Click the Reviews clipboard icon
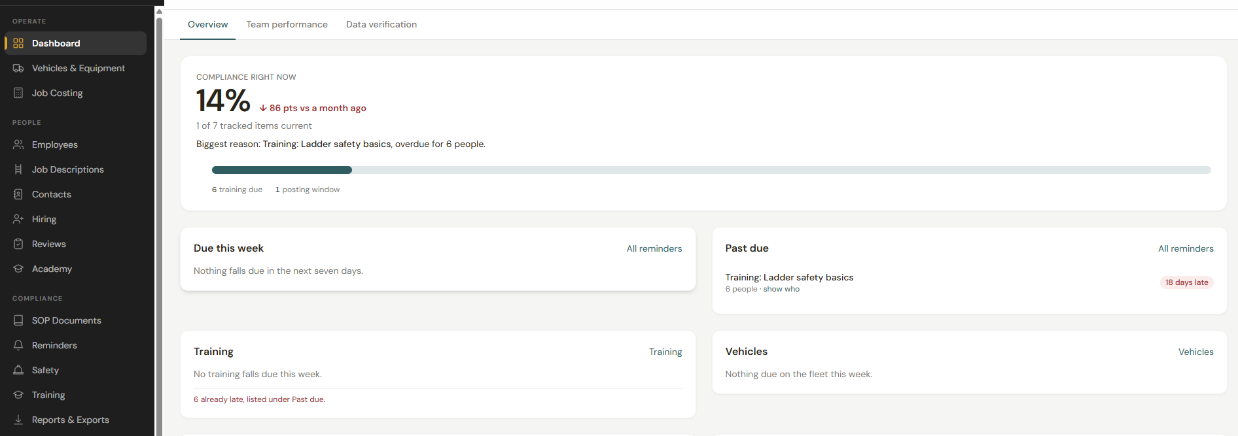 [18, 244]
